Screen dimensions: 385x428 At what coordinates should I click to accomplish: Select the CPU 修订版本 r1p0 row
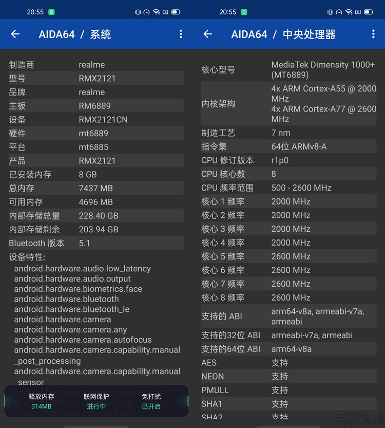(x=288, y=160)
